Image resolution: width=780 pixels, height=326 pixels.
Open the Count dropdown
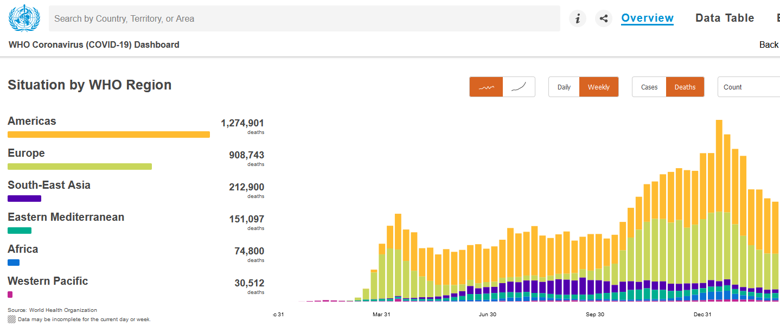(749, 87)
